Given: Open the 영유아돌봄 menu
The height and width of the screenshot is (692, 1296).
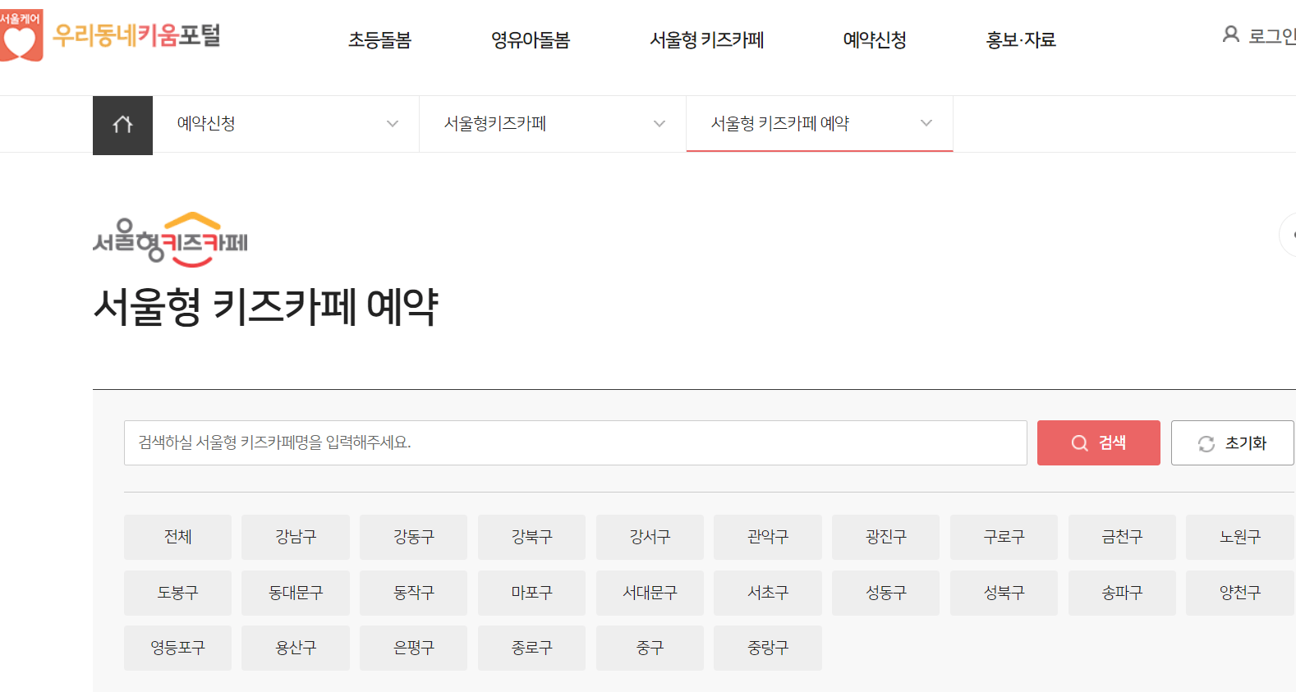Looking at the screenshot, I should 531,39.
